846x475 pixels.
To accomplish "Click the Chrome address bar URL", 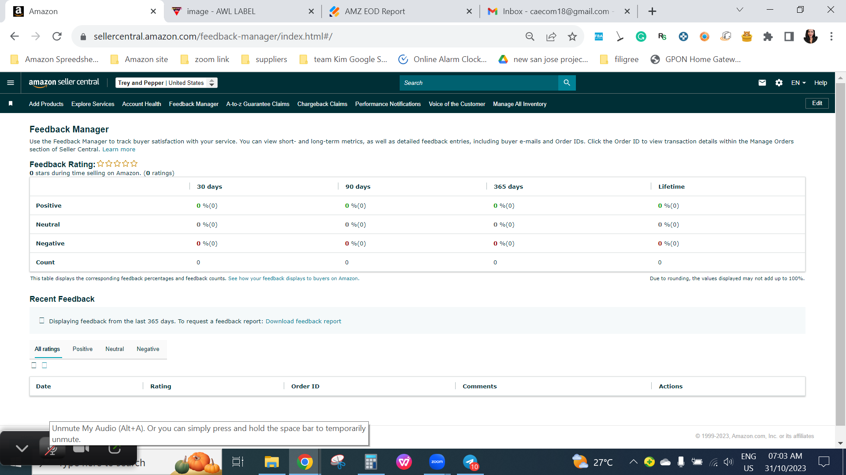I will (213, 37).
